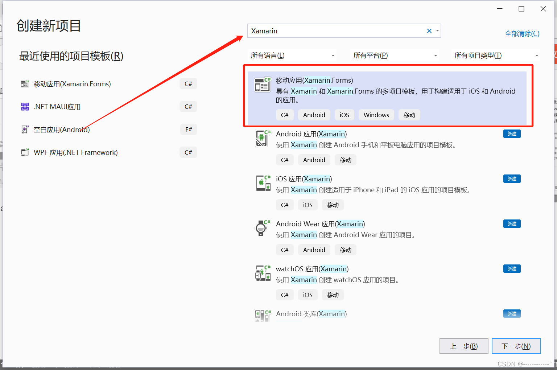
Task: Select the Android 类库(Xamarin) template title
Action: 311,314
